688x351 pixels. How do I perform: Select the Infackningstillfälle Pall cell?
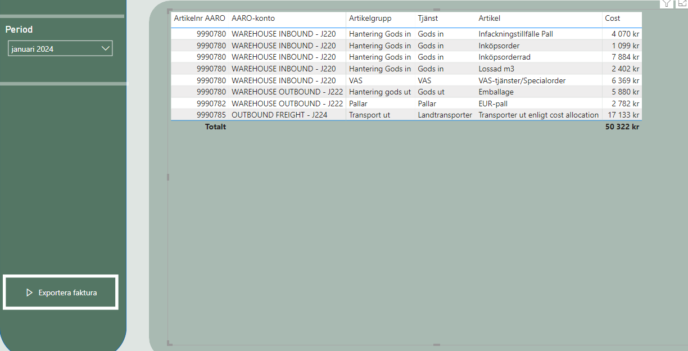[x=515, y=34]
